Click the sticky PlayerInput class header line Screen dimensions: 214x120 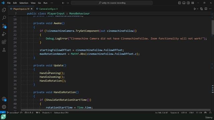[58, 13]
